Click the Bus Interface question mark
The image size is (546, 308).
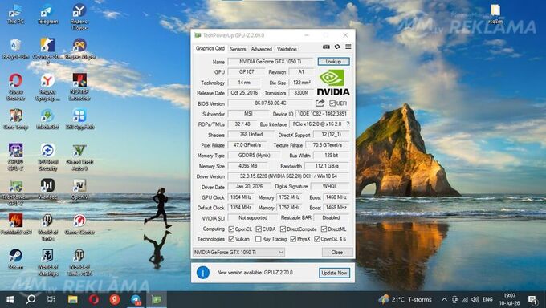coord(348,124)
